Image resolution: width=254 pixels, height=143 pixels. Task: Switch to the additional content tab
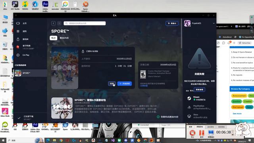tap(64, 38)
